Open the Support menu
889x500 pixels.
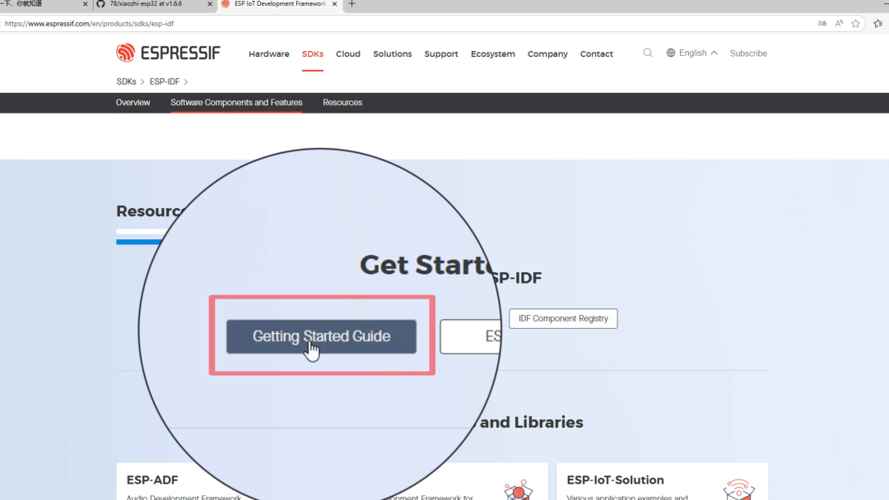(x=441, y=53)
